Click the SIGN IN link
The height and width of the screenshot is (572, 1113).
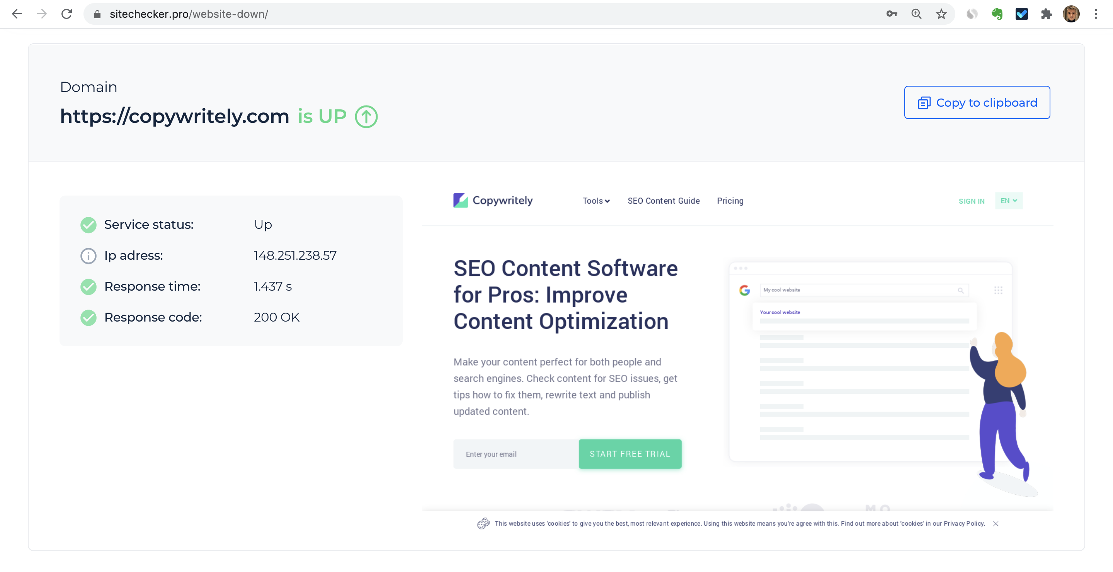pos(972,201)
